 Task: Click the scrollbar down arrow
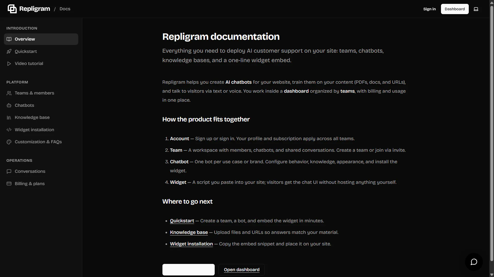coord(492,274)
